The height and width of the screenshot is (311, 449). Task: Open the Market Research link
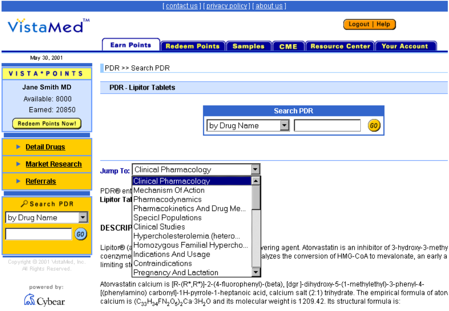click(54, 164)
